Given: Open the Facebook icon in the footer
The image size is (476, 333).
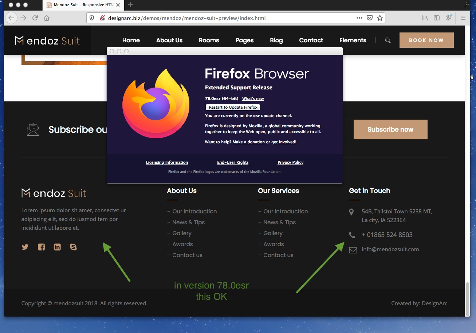Looking at the screenshot, I should 41,247.
